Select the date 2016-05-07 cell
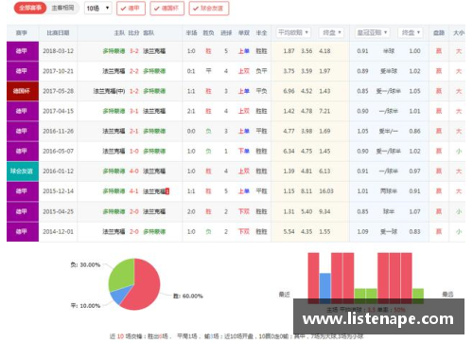The image size is (473, 343). [58, 152]
